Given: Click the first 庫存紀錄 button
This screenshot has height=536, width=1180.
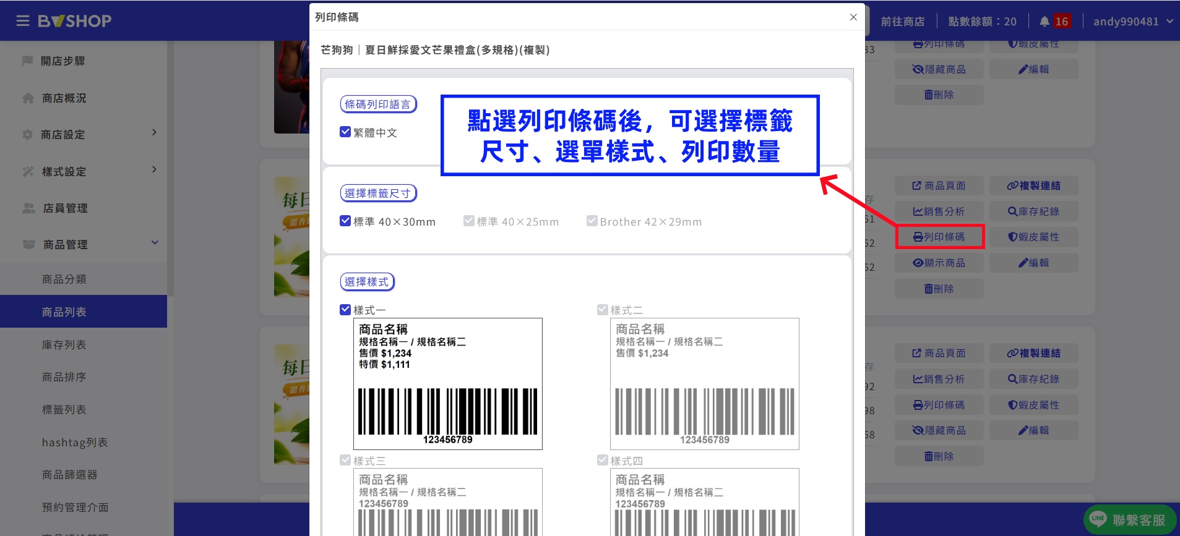Looking at the screenshot, I should (x=1034, y=211).
